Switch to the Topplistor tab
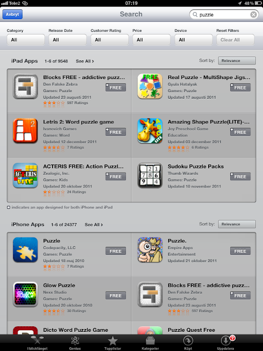Viewport: 263px width, 351px height. coord(113,343)
